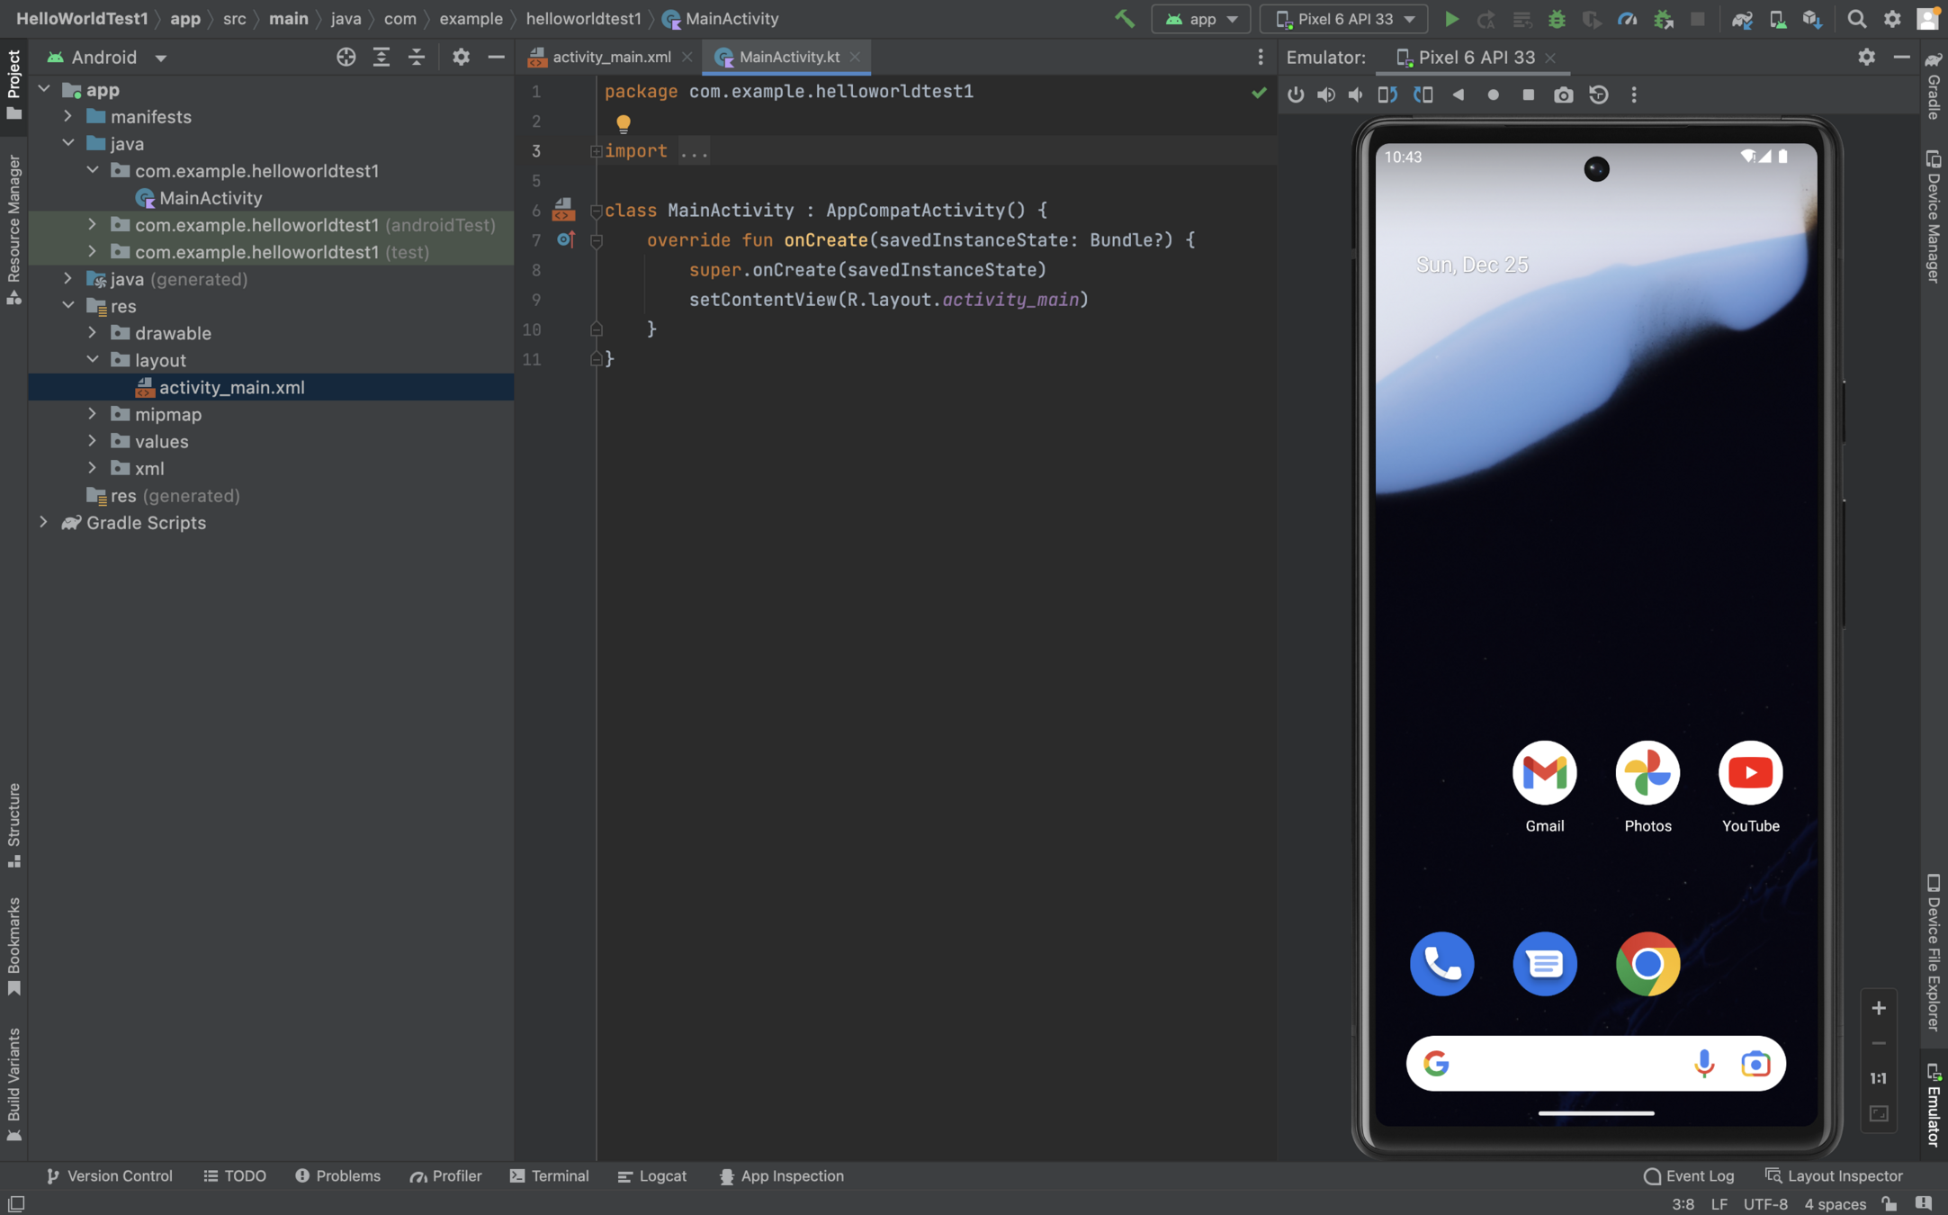The width and height of the screenshot is (1948, 1215).
Task: Expand the Gradle Scripts tree node
Action: (43, 523)
